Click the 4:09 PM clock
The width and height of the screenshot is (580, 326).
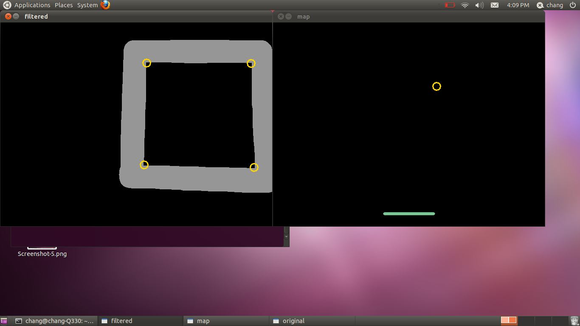pos(518,5)
